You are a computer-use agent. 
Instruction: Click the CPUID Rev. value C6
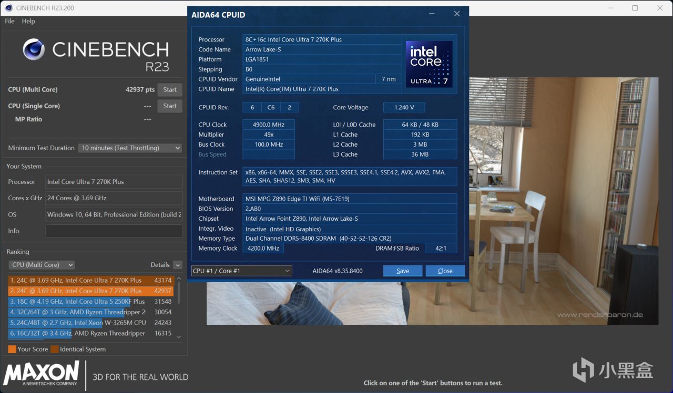coord(271,107)
